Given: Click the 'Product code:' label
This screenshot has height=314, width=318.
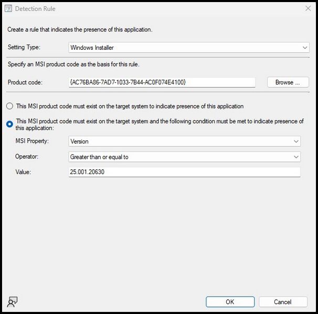Looking at the screenshot, I should click(25, 82).
